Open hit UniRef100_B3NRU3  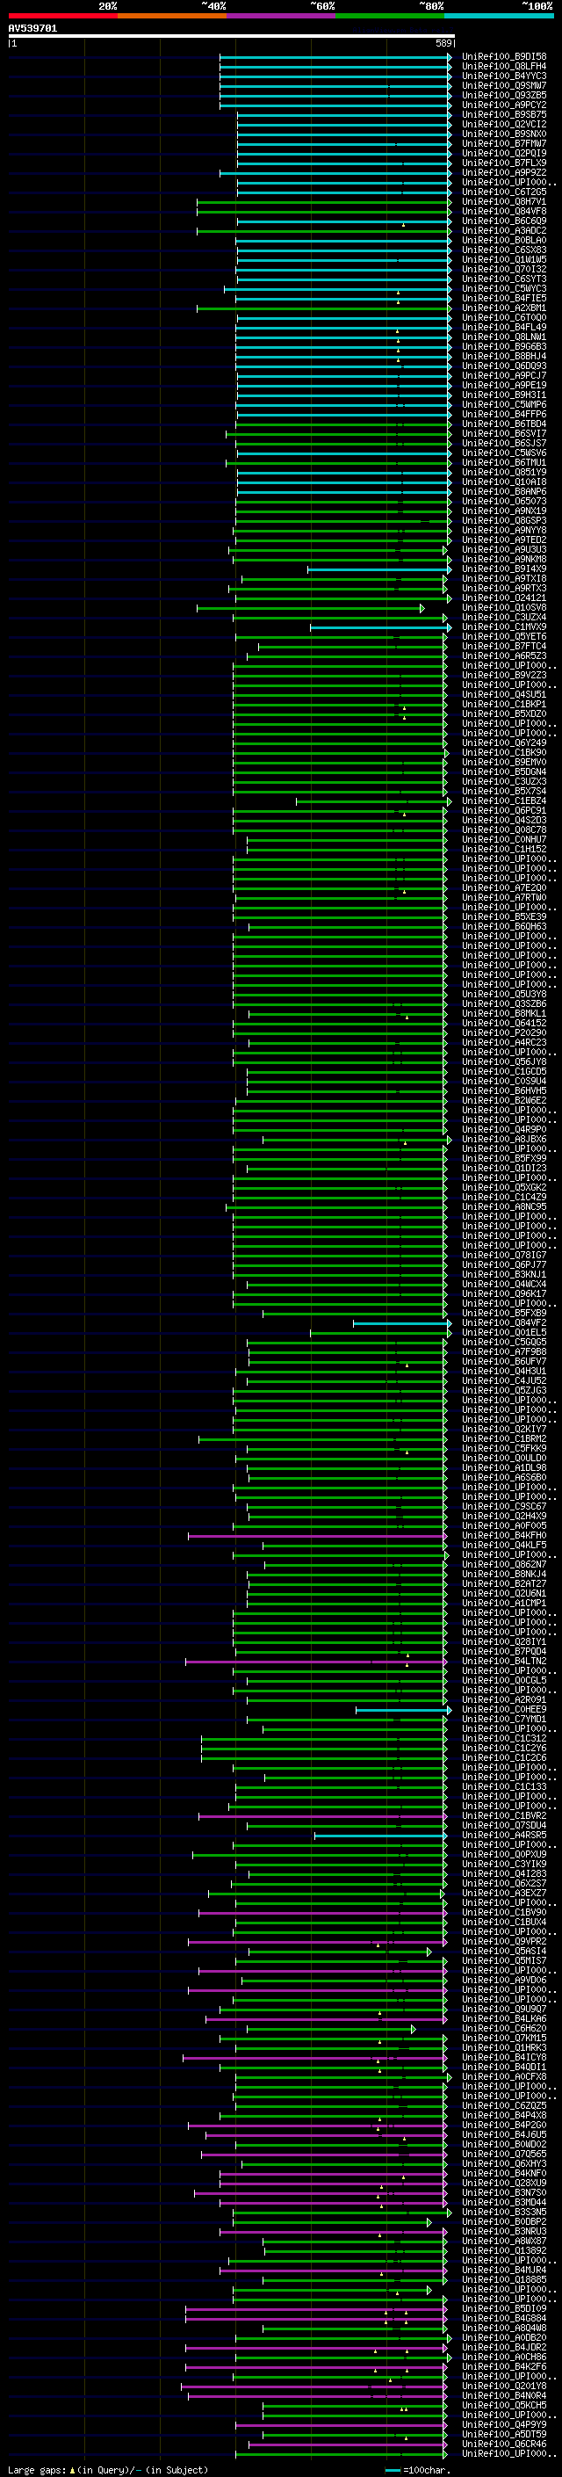(504, 2231)
